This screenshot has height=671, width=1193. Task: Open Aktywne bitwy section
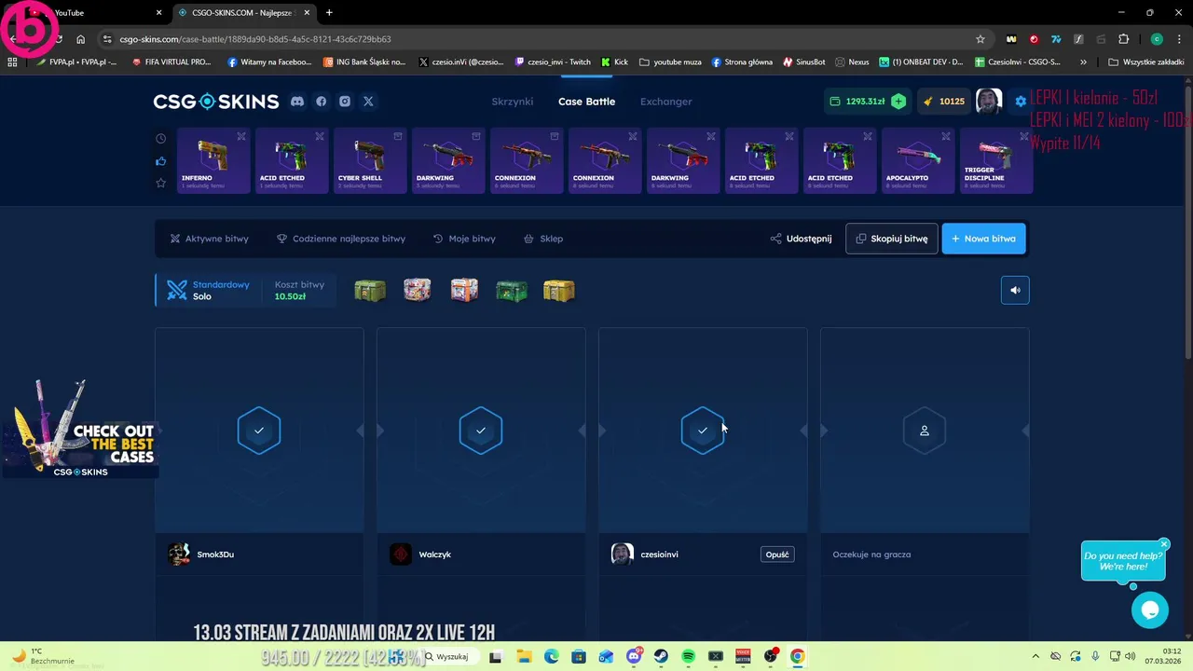[209, 239]
